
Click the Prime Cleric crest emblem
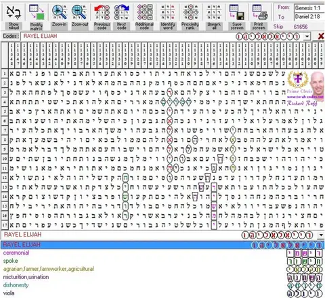pos(298,80)
